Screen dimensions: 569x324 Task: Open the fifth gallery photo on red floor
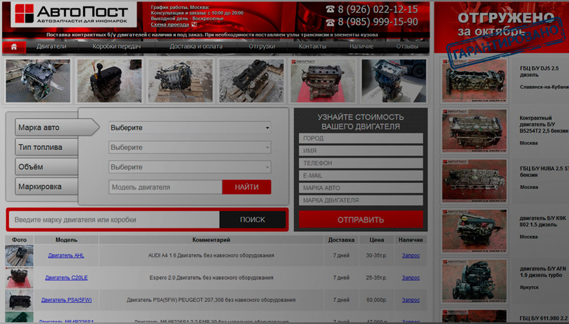322,81
